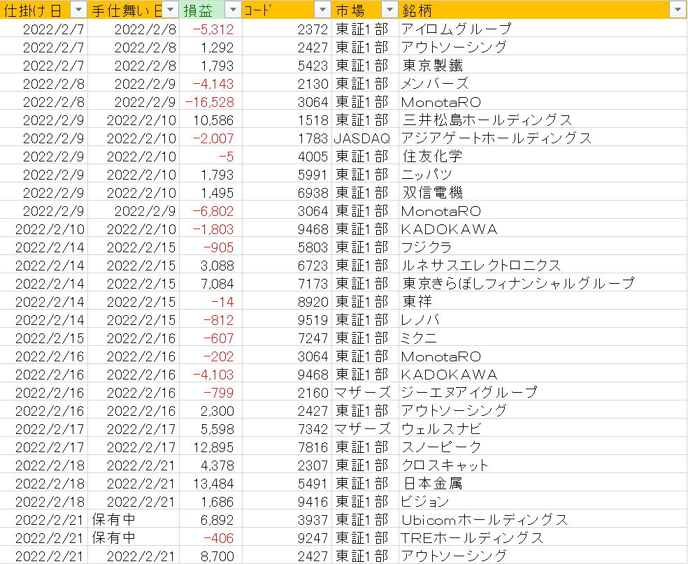Open the 手仕舞い日 column filter dropdown

[x=170, y=10]
